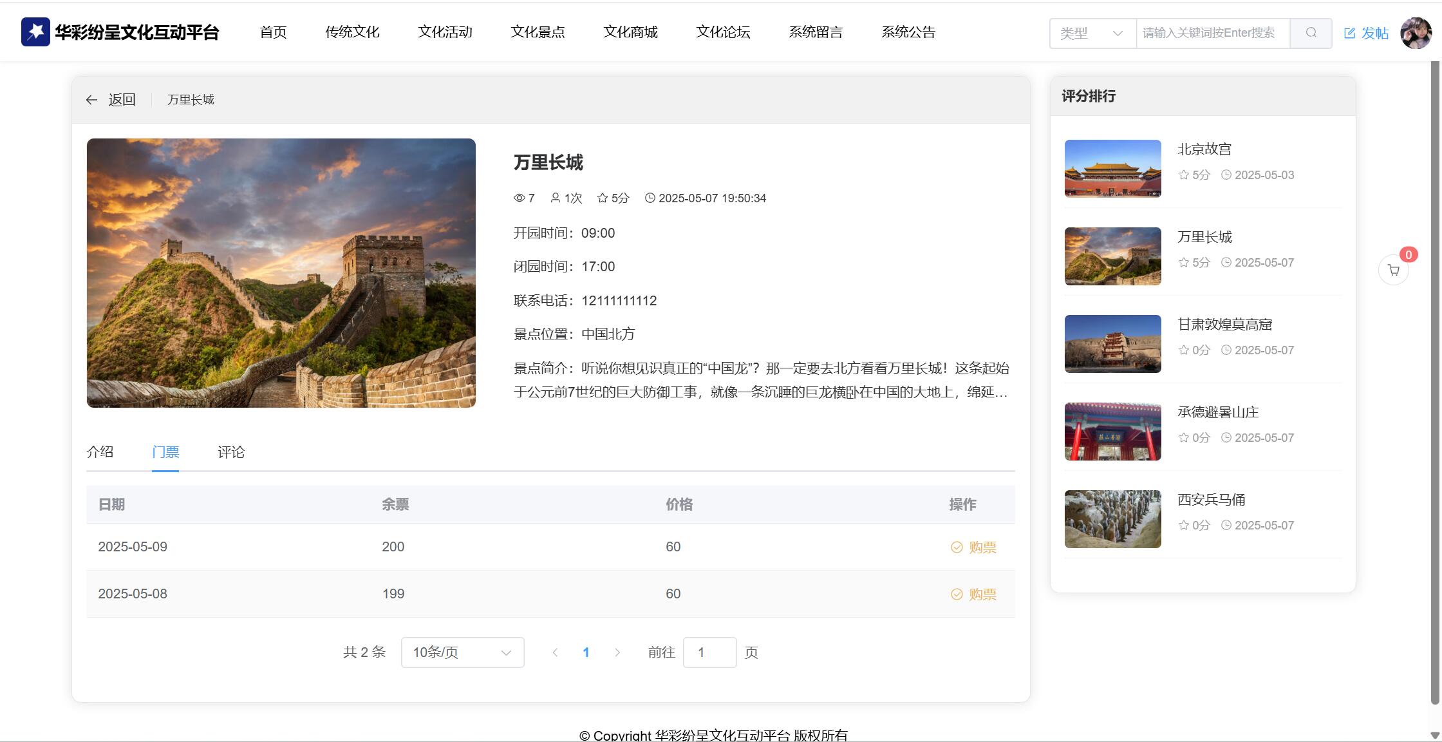This screenshot has width=1442, height=742.
Task: Open 文化论坛 in the navigation menu
Action: 723,32
